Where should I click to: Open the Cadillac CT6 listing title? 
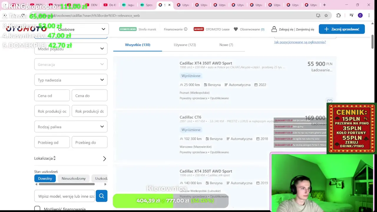(191, 117)
